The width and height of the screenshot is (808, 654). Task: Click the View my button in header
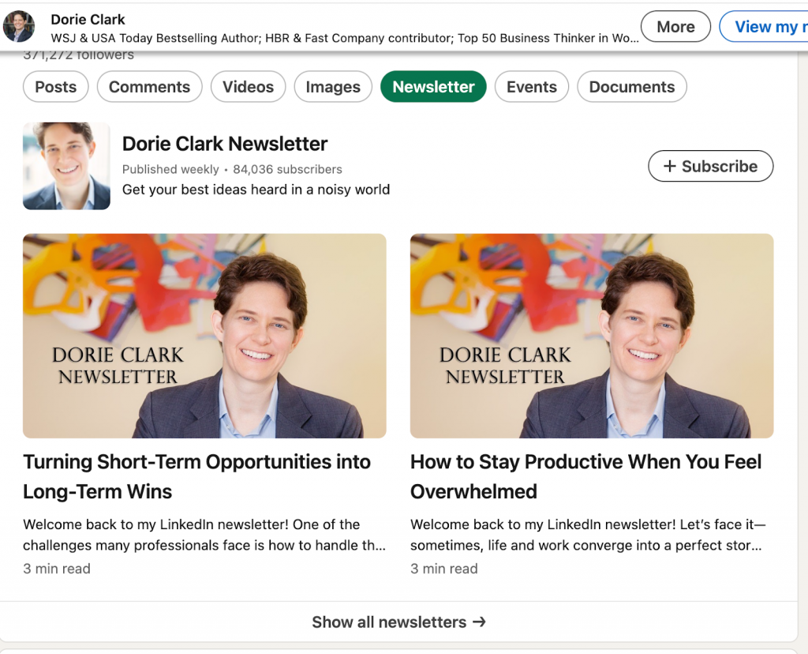[x=764, y=27]
